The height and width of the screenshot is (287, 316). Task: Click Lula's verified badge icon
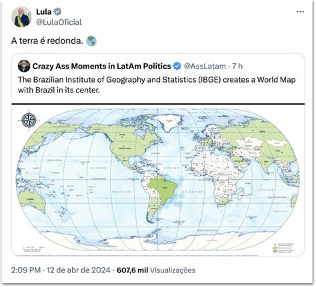click(x=57, y=12)
